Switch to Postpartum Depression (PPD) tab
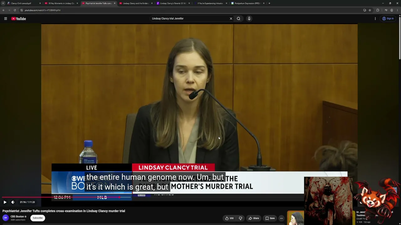 (x=247, y=3)
